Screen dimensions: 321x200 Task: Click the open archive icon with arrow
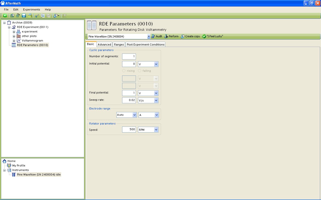coord(18,15)
